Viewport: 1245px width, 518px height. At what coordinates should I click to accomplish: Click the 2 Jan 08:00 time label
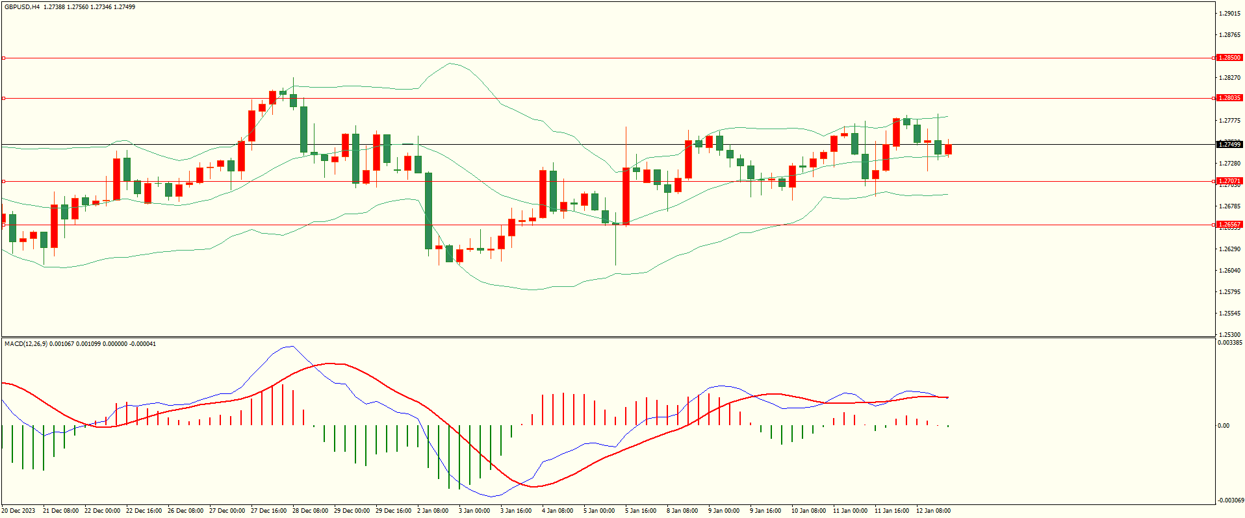(x=433, y=511)
